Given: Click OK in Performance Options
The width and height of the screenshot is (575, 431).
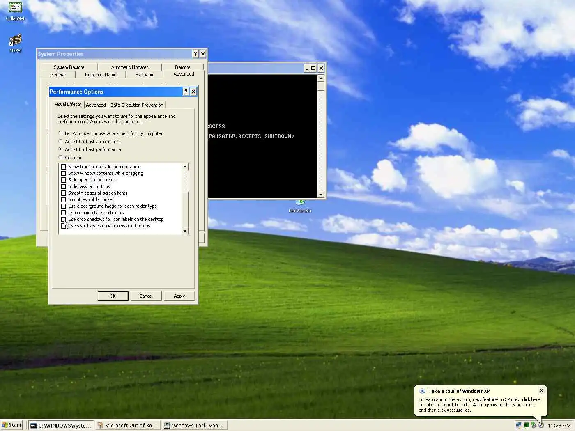Looking at the screenshot, I should 113,296.
